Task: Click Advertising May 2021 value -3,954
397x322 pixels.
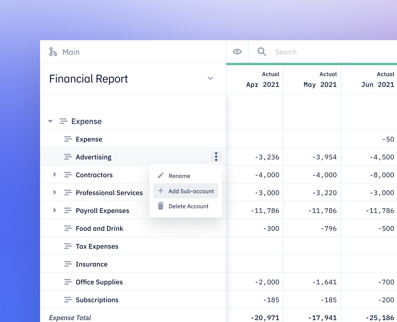Action: (324, 157)
